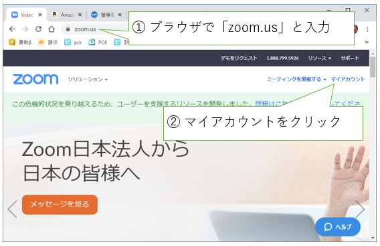Viewport: 380px width, 246px height.
Task: Open the Chrome three-dot menu
Action: click(367, 29)
